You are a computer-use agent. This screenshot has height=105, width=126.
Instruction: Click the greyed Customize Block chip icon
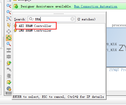pos(9,76)
